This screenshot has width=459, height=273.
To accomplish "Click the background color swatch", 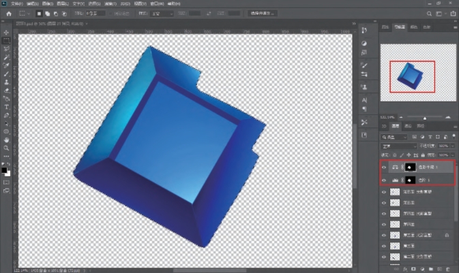I will click(x=8, y=174).
